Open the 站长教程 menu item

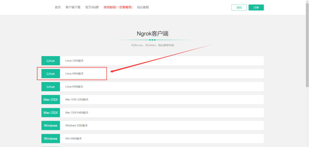(143, 7)
